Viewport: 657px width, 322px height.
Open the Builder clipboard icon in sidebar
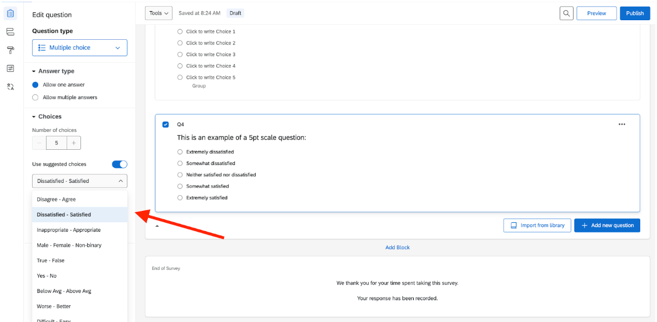(11, 14)
